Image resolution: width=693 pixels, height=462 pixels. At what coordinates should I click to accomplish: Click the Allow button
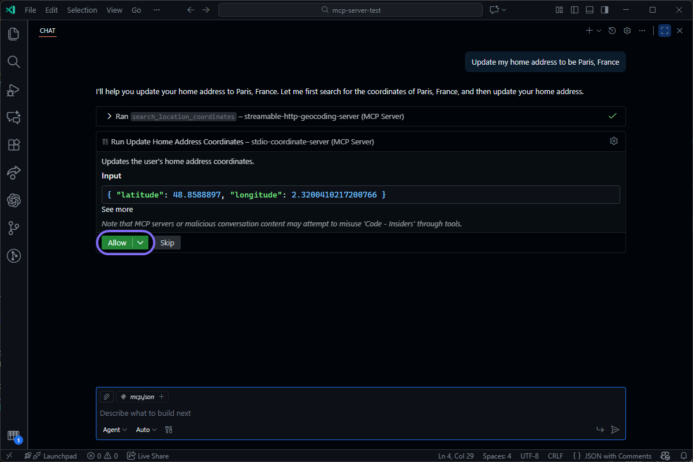coord(117,243)
